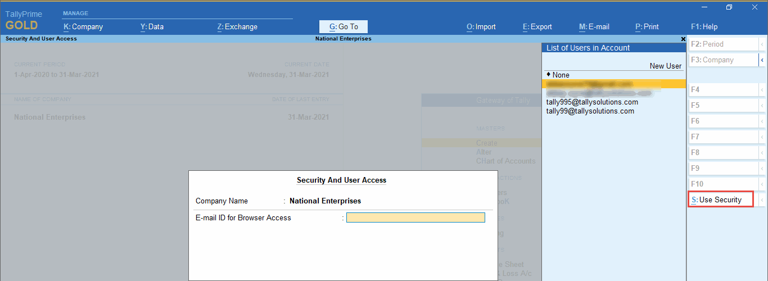This screenshot has height=281, width=768.
Task: Focus E-mail ID for Browser Access field
Action: 415,217
